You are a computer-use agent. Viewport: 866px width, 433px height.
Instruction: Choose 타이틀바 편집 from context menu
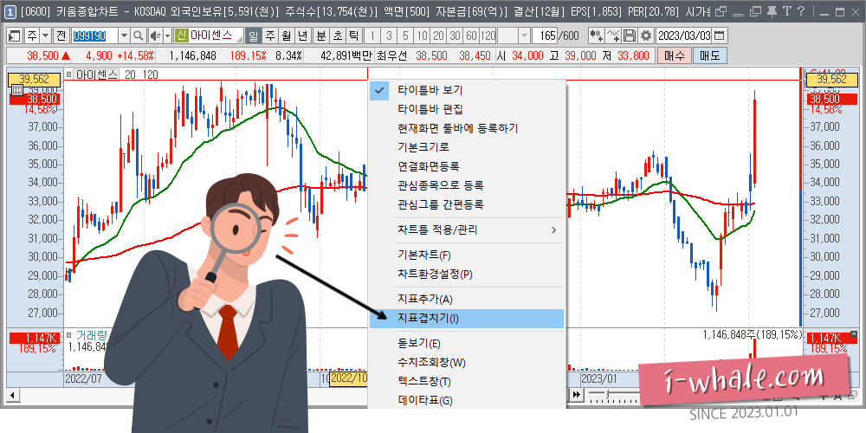pos(467,109)
